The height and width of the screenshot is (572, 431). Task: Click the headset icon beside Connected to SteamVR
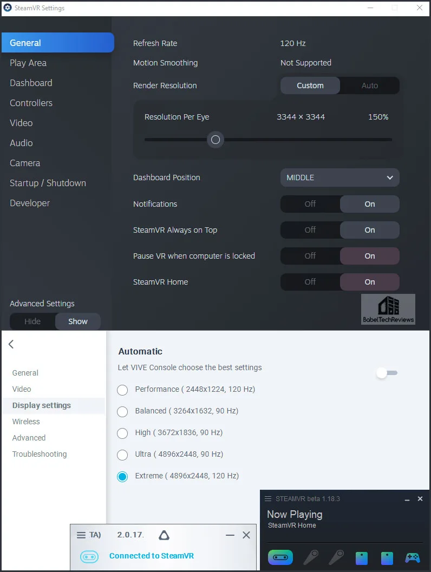[89, 557]
